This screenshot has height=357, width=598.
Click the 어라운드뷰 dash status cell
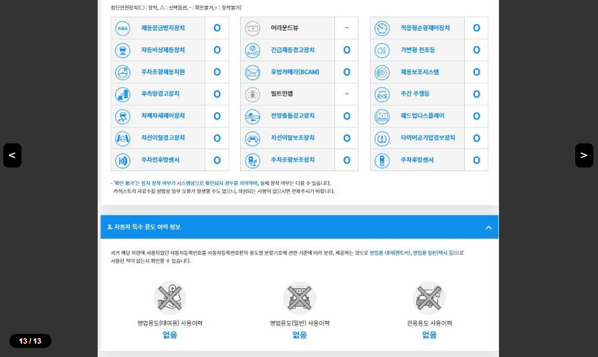[x=346, y=28]
